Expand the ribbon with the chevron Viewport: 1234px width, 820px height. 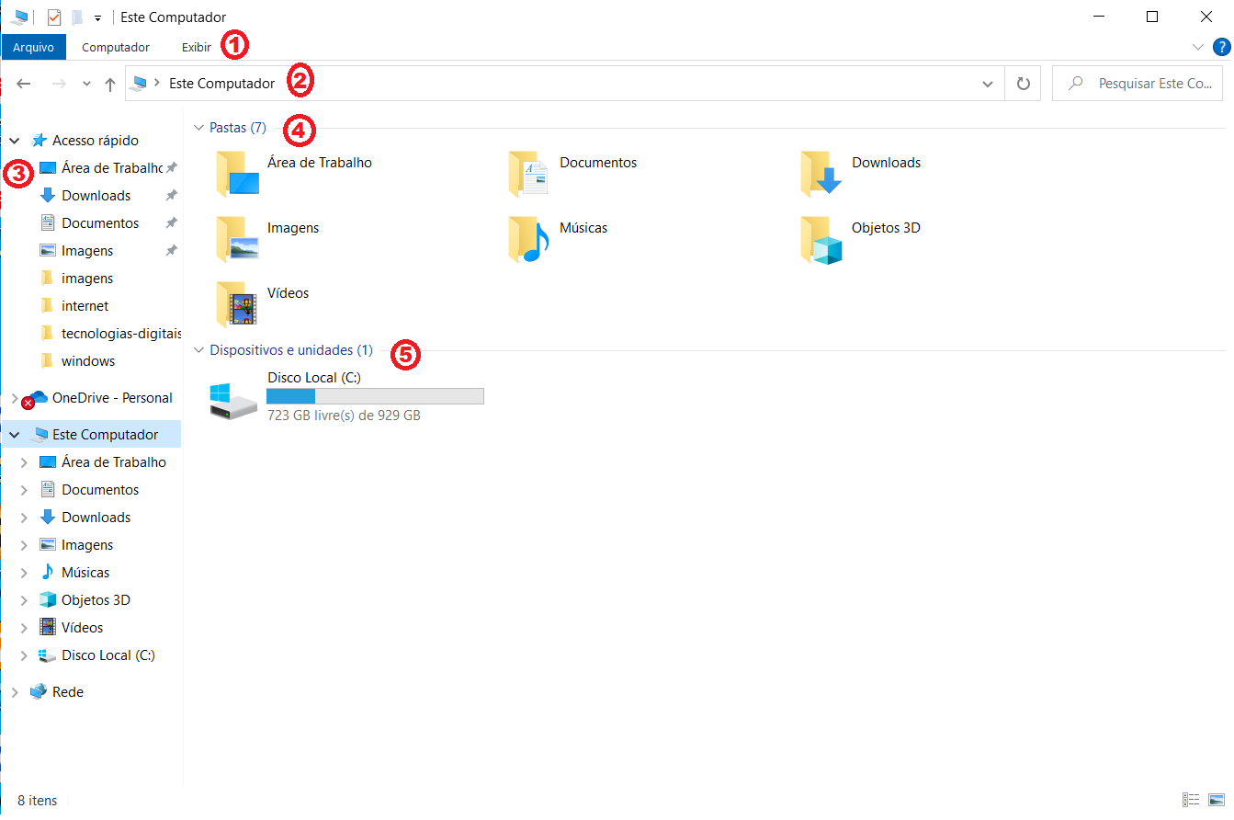point(1197,47)
